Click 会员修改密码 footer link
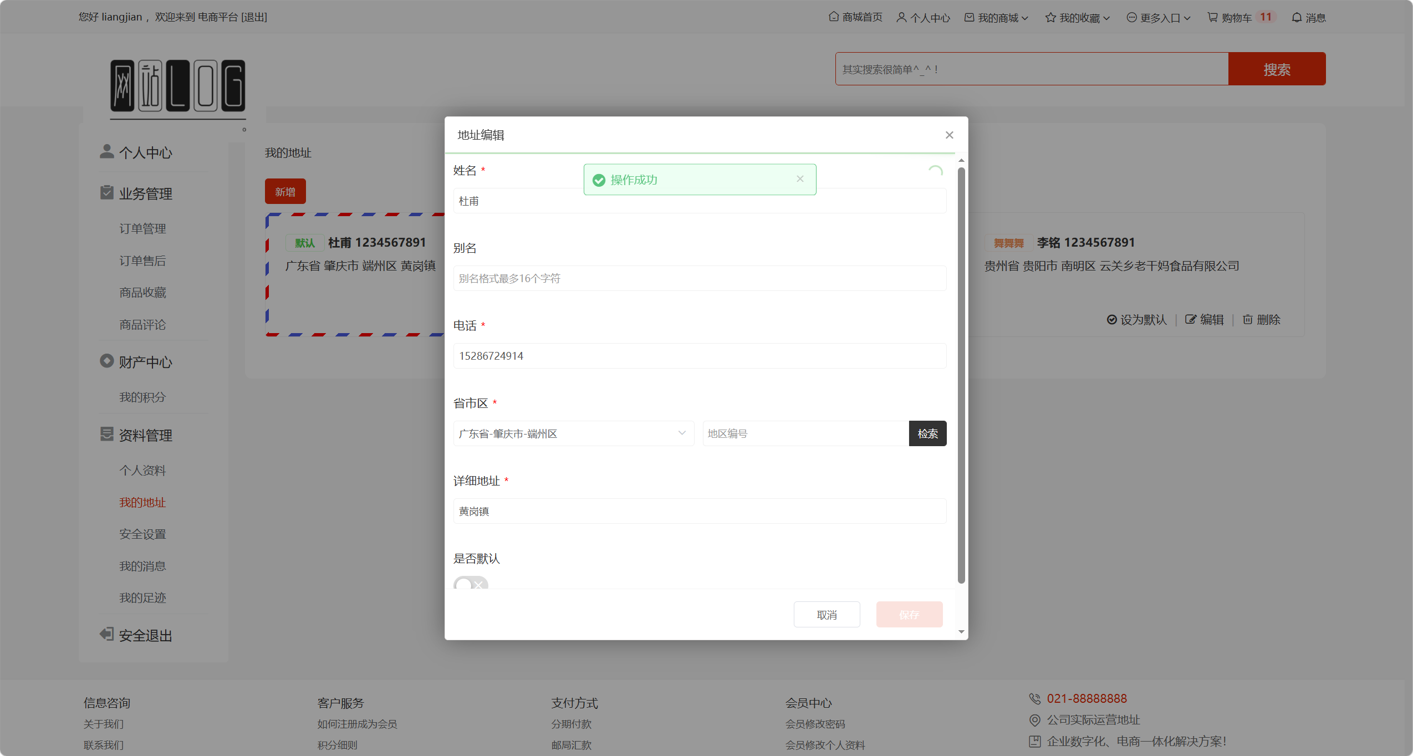 (x=815, y=724)
